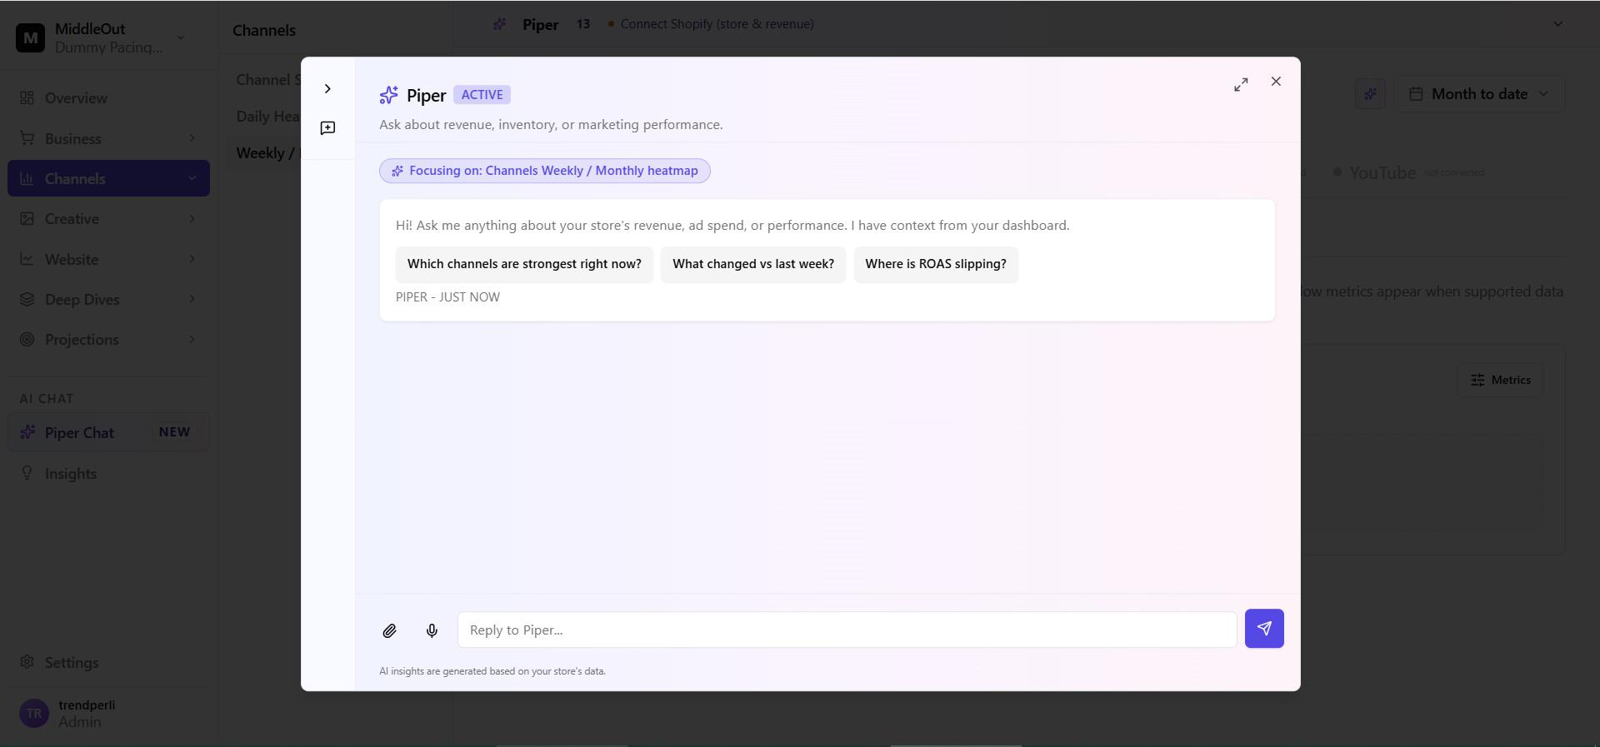1600x747 pixels.
Task: Ask where ROAS is slipping
Action: click(x=936, y=264)
